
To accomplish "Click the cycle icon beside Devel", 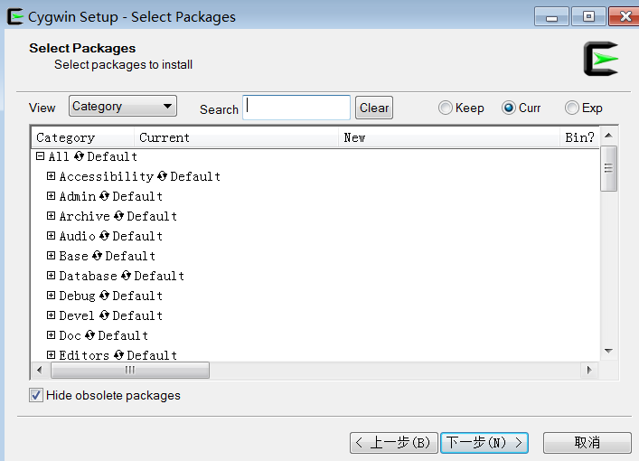I will click(104, 315).
